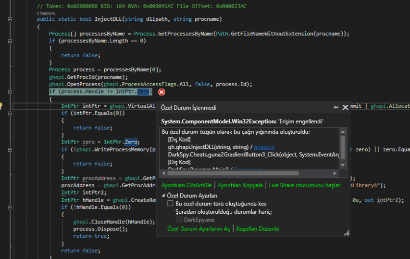This screenshot has height=259, width=410.
Task: Enable 'Bu özel durum türü oluşturulduğunda kes'
Action: click(170, 204)
